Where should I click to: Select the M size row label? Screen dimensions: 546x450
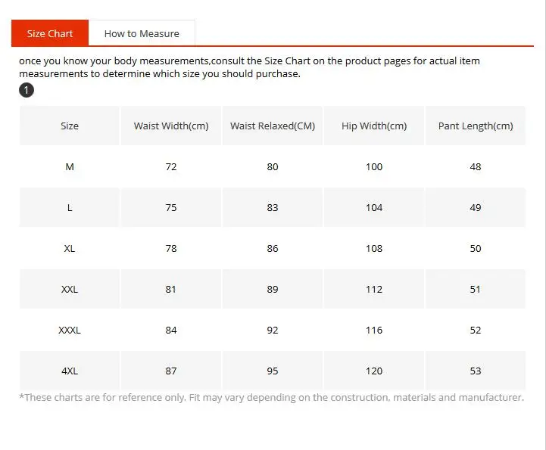tap(70, 166)
